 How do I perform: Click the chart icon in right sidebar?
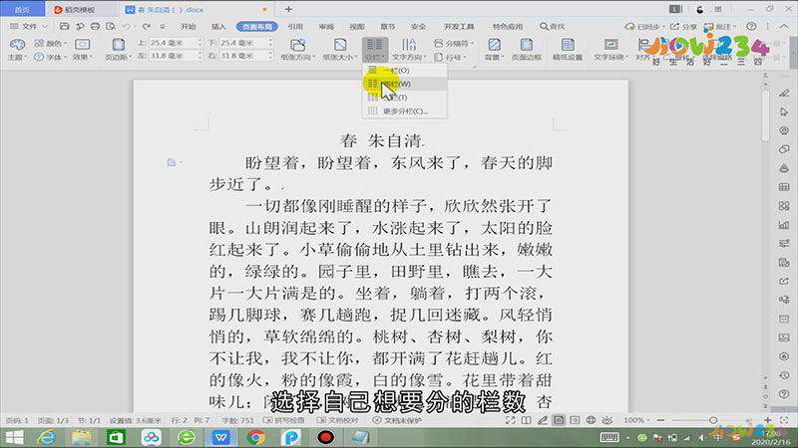(x=784, y=225)
